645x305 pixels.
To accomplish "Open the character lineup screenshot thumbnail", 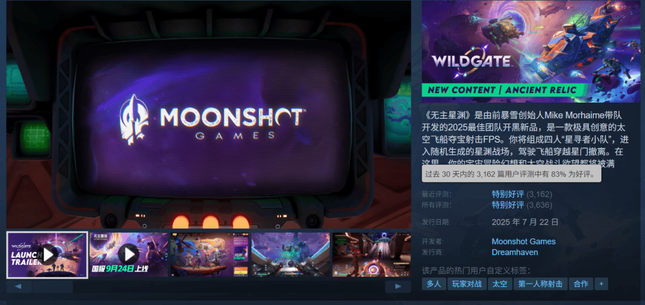I will 210,255.
